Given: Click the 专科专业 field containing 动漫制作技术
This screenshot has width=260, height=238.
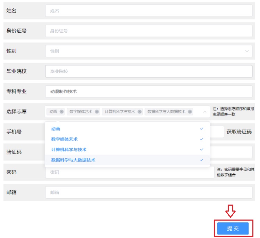Looking at the screenshot, I should tap(148, 92).
